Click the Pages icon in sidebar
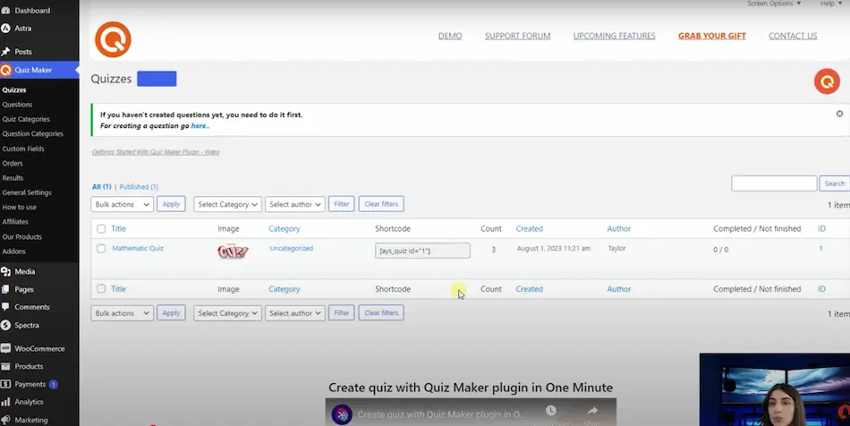This screenshot has width=850, height=426. point(5,289)
